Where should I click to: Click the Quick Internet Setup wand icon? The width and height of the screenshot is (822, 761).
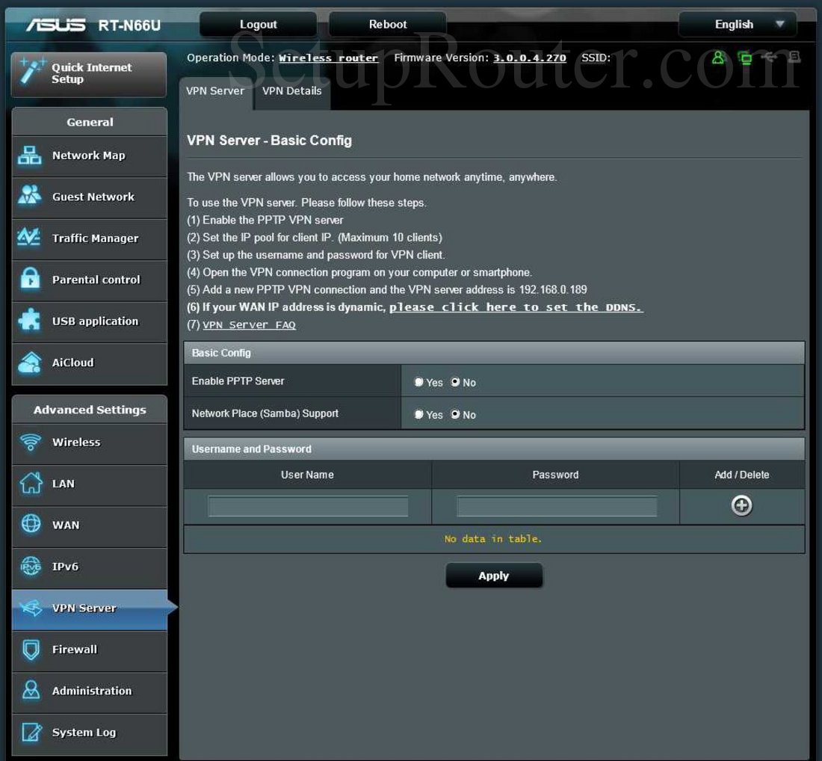tap(31, 73)
